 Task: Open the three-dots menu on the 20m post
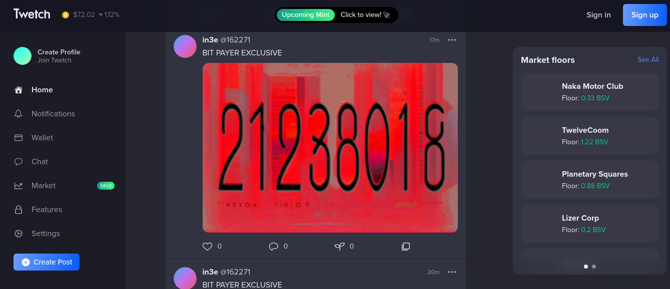tap(452, 272)
